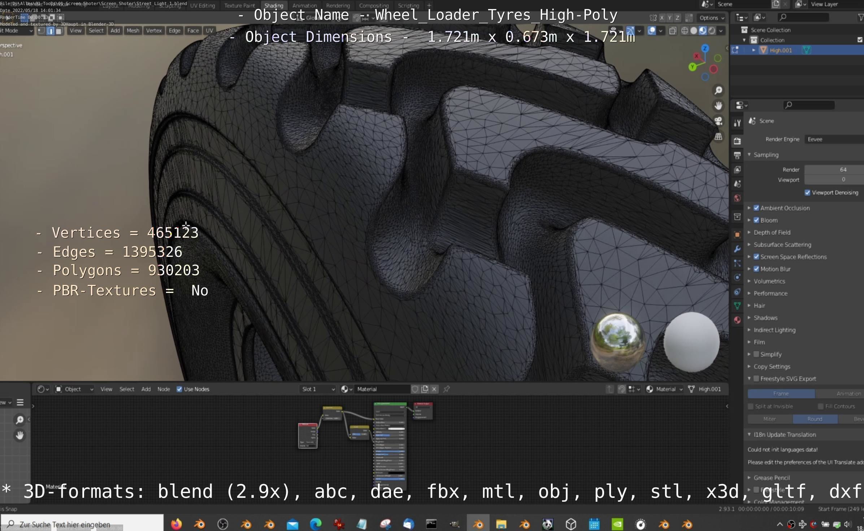Open the Vertex menu

tap(154, 31)
